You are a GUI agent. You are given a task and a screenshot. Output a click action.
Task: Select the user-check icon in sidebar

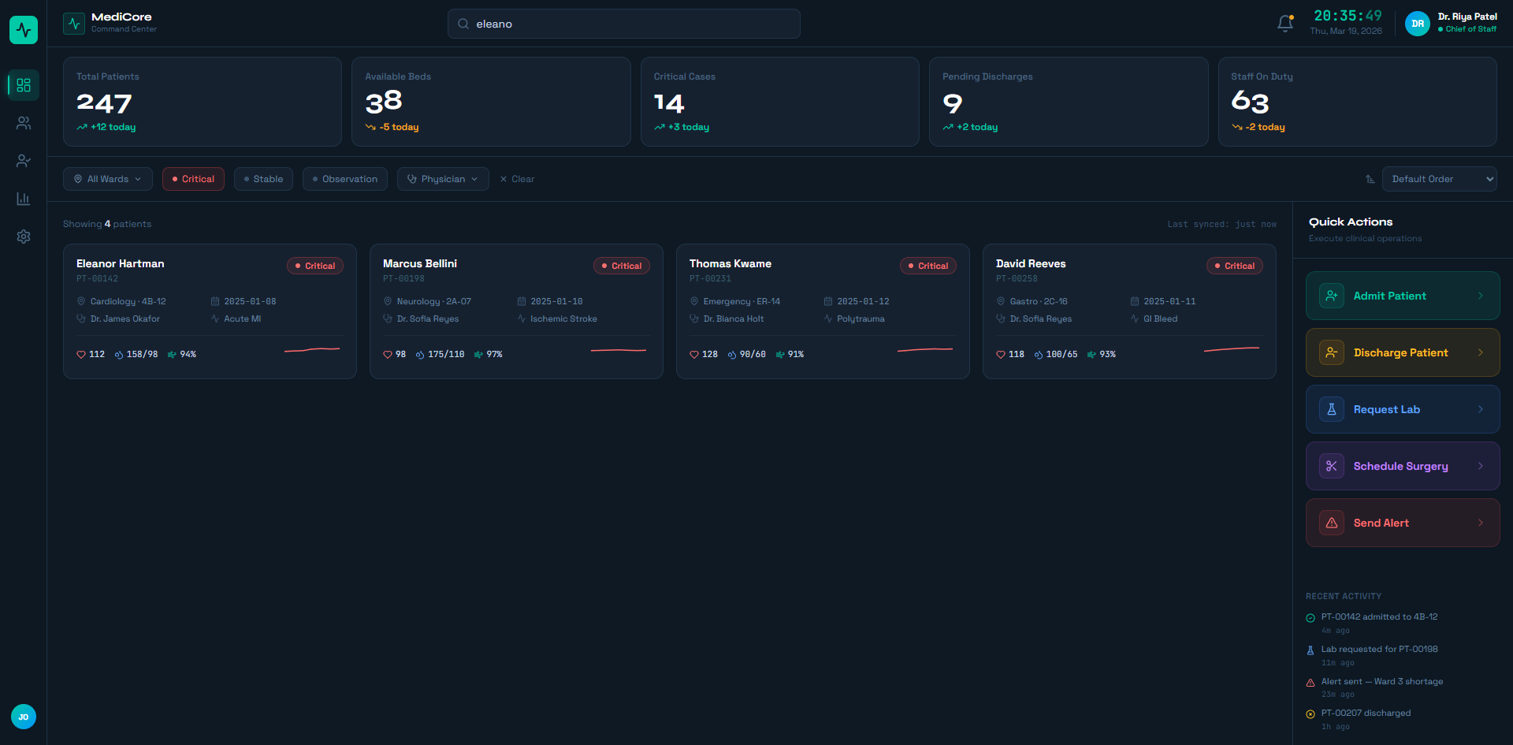[x=24, y=161]
